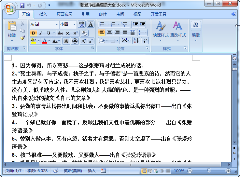Viewport: 240px width, 177px height.
Task: Click the zoom slider handle in status bar
Action: point(209,170)
